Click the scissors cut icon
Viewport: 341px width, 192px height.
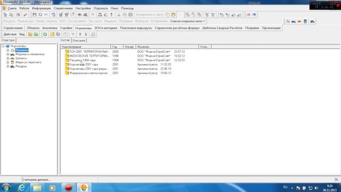pos(119,15)
